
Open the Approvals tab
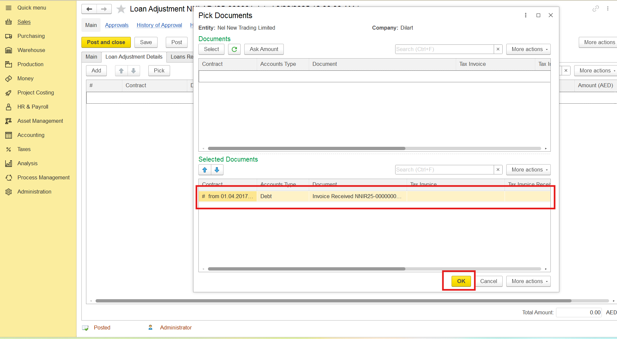(x=117, y=25)
